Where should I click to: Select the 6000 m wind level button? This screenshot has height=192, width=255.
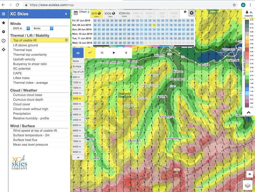coord(78,125)
